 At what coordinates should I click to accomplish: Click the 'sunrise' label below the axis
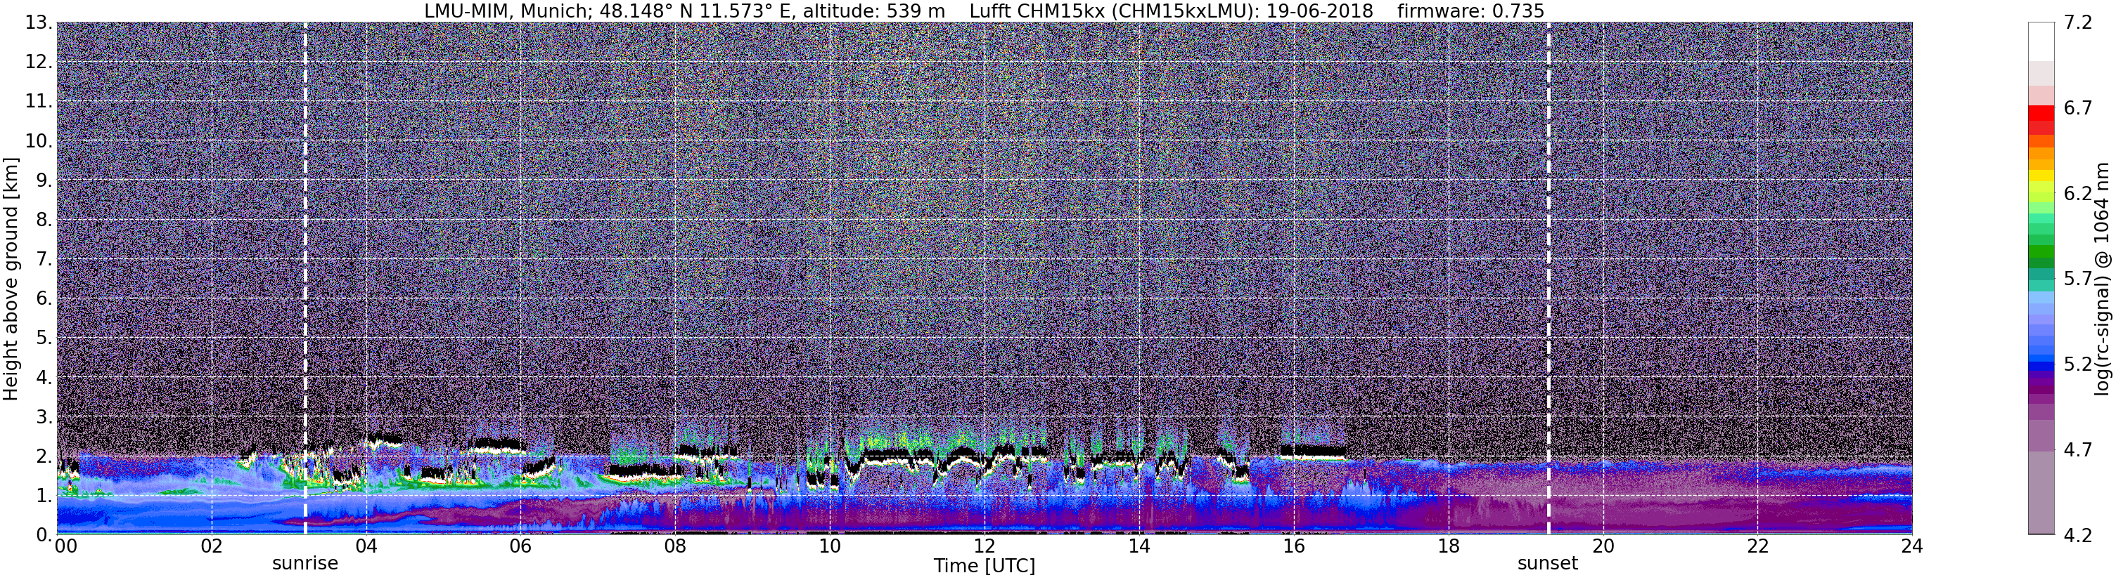304,564
